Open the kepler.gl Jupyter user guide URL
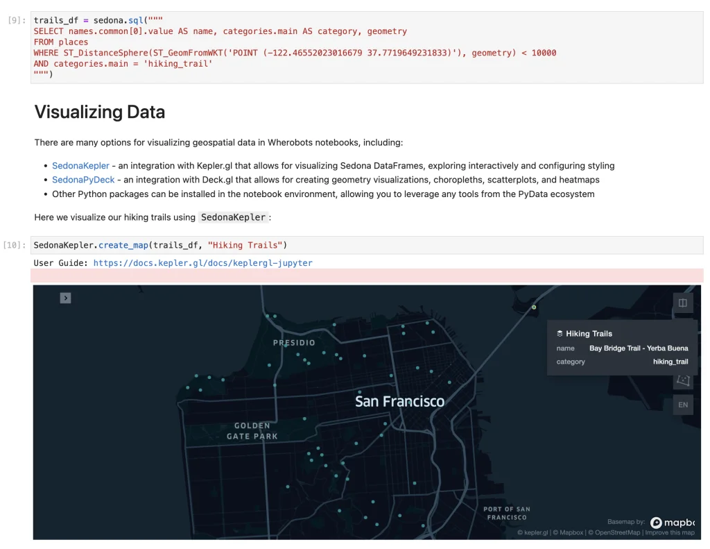Image resolution: width=710 pixels, height=549 pixels. point(203,263)
